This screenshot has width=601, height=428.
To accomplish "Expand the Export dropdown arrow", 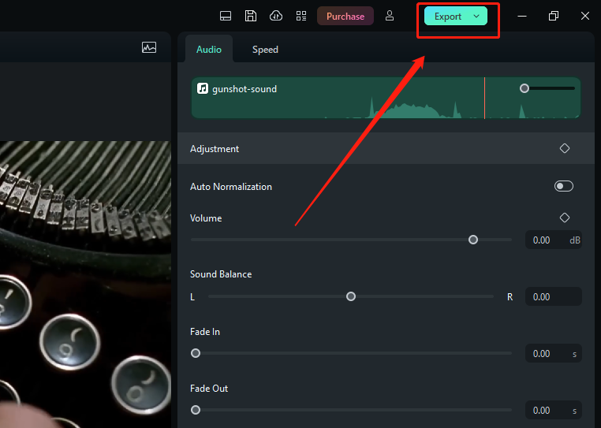I will [x=476, y=16].
